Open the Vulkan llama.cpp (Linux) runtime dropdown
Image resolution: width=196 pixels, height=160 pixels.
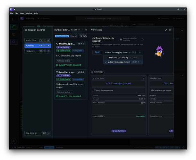pos(123,52)
